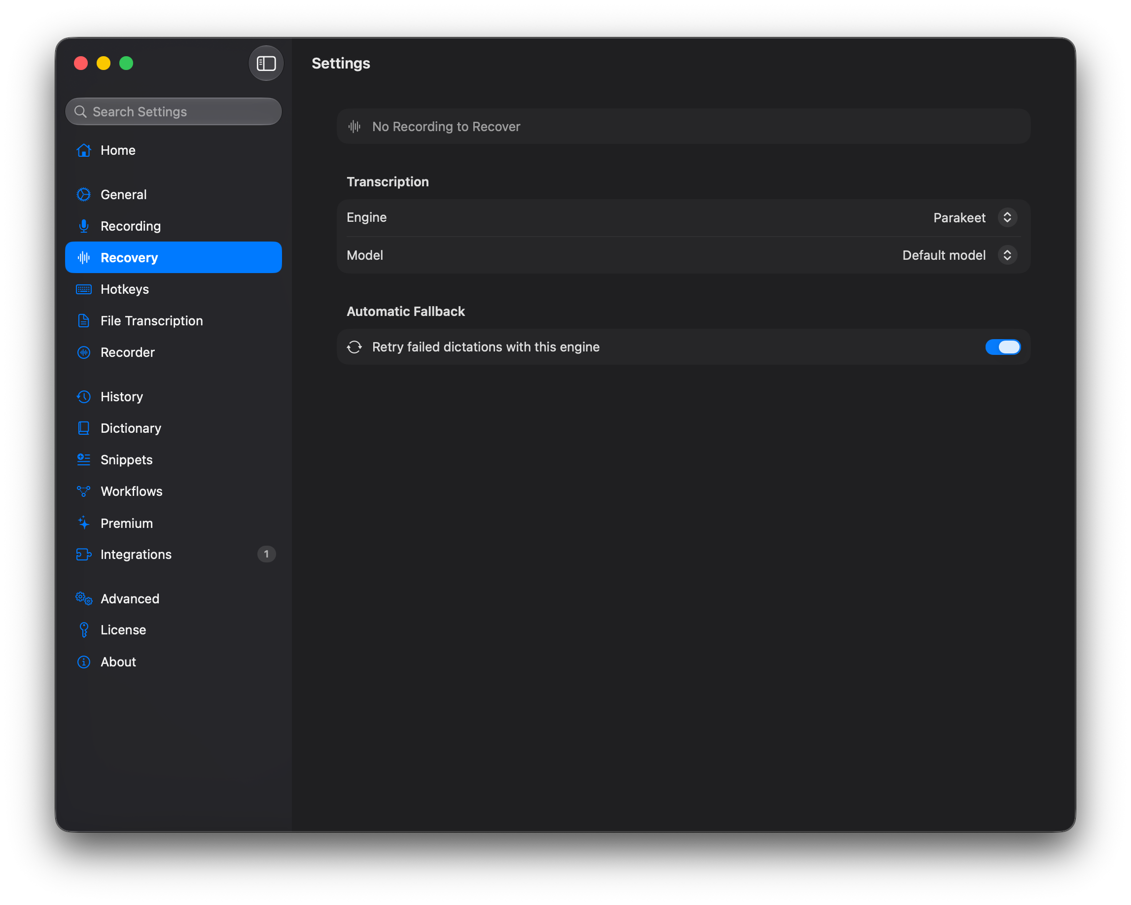Focus the Search Settings field
Image resolution: width=1131 pixels, height=905 pixels.
[x=173, y=112]
